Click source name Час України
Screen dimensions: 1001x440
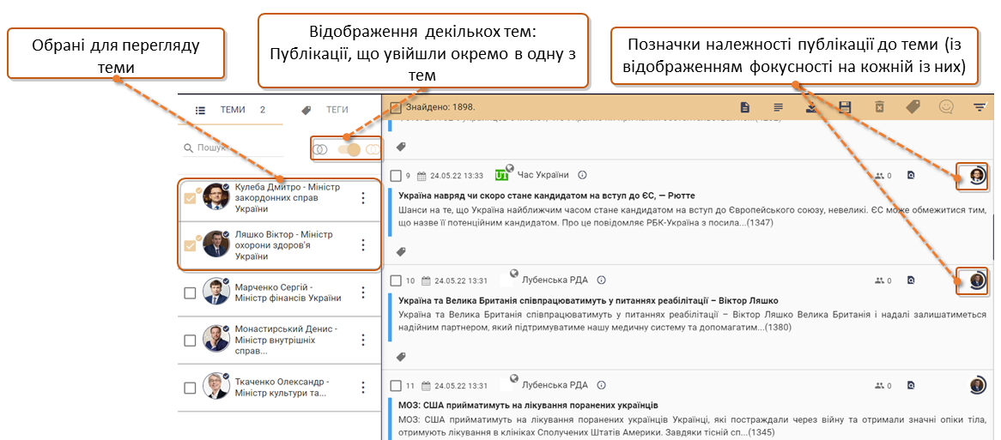click(543, 175)
